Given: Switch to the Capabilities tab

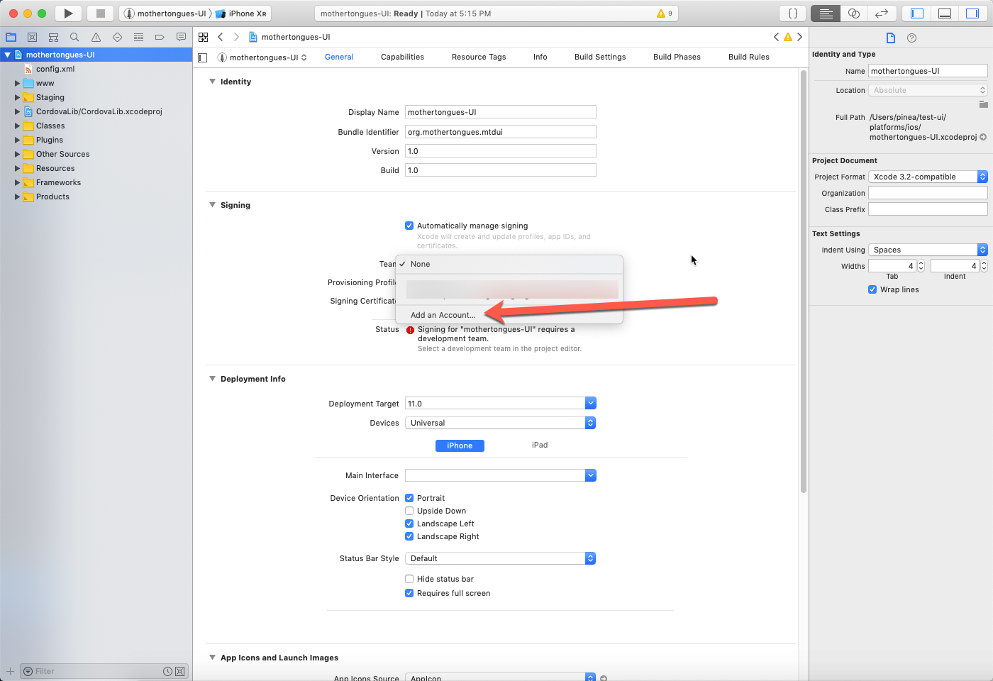Looking at the screenshot, I should coord(402,57).
